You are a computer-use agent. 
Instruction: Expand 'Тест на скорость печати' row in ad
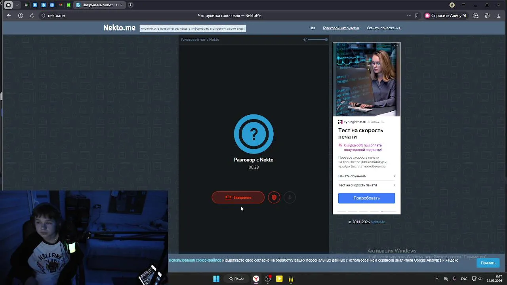366,185
